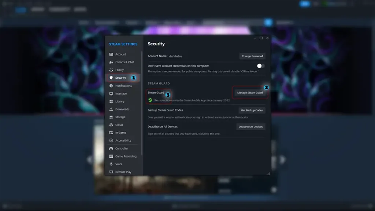The width and height of the screenshot is (375, 211).
Task: Open Downloads settings icon
Action: [x=111, y=109]
